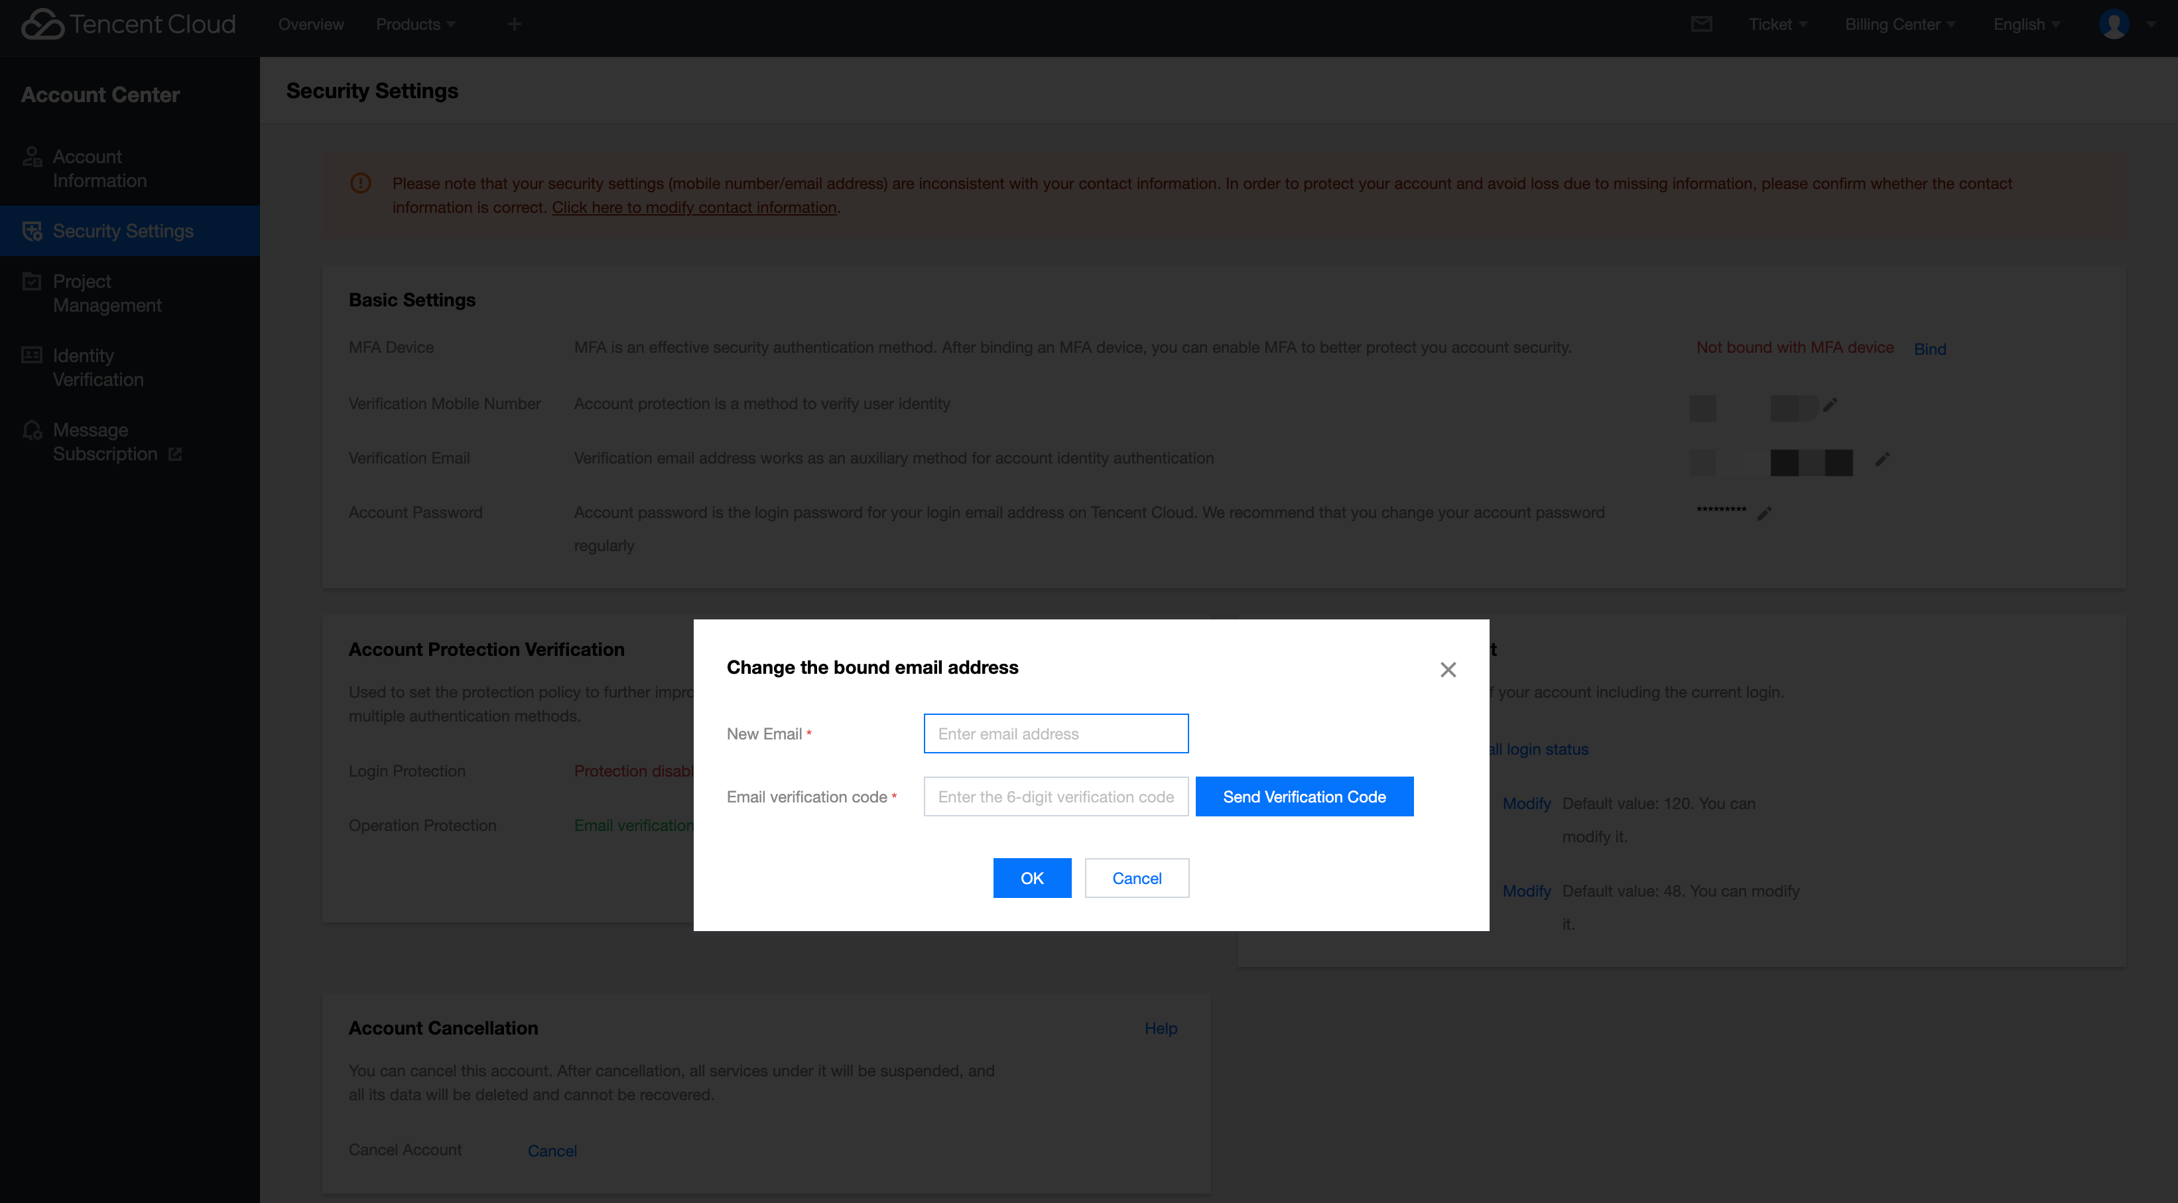Screen dimensions: 2178x1203
Task: Click the Security Settings shield icon
Action: click(x=32, y=231)
